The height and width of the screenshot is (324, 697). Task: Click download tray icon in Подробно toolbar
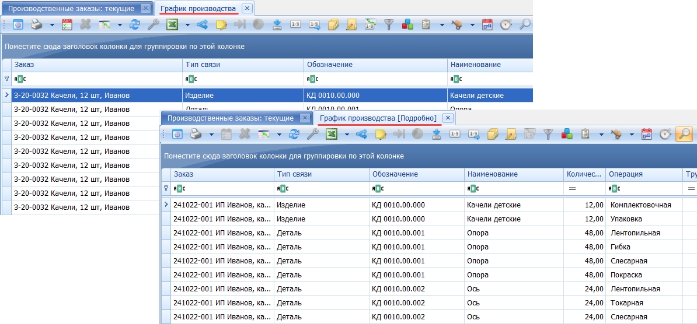437,134
